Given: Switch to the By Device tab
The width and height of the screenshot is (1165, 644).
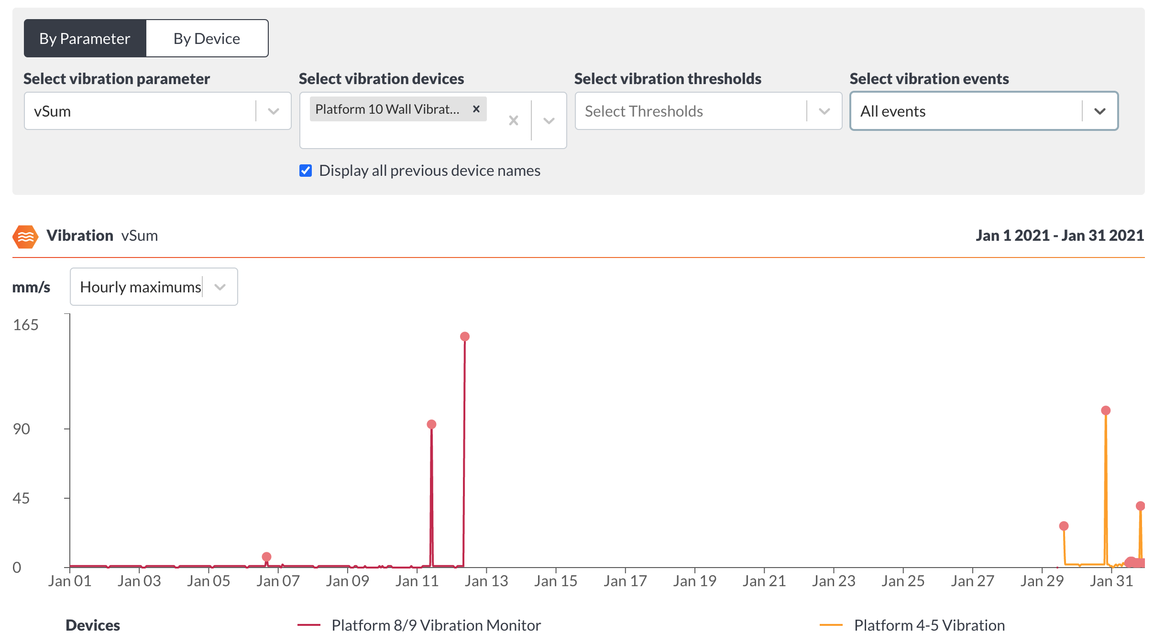Looking at the screenshot, I should pyautogui.click(x=207, y=38).
